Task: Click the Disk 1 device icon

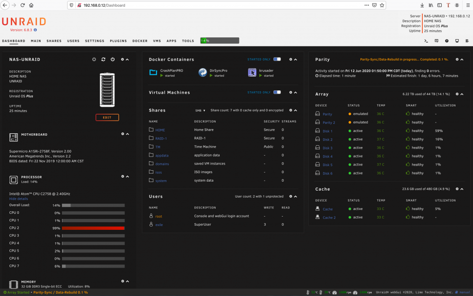Action: 318,131
